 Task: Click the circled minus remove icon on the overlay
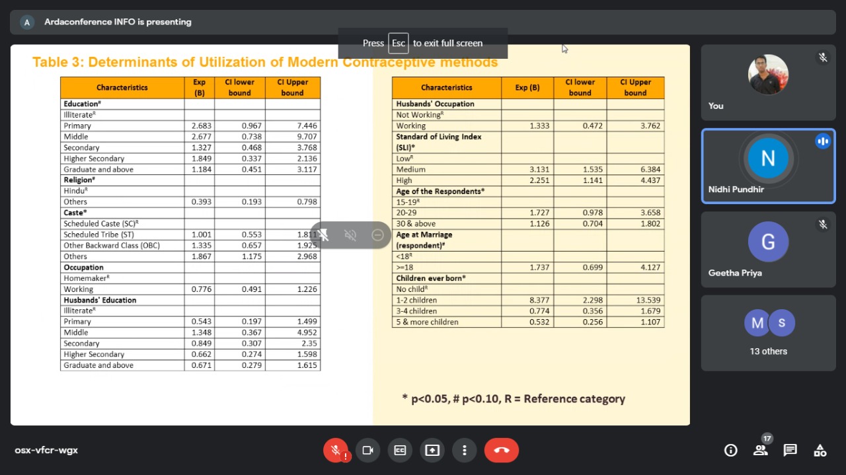point(377,235)
